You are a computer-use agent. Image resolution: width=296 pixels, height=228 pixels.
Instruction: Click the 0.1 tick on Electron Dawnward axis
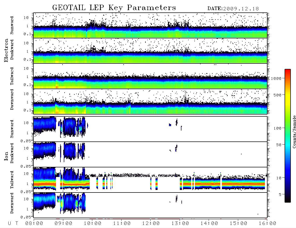[27, 110]
